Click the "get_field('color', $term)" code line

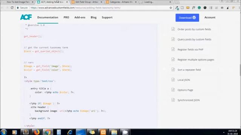pyautogui.click(x=48, y=70)
